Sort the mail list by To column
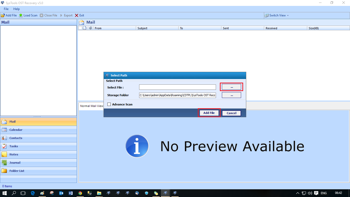This screenshot has height=197, width=350. click(200, 28)
